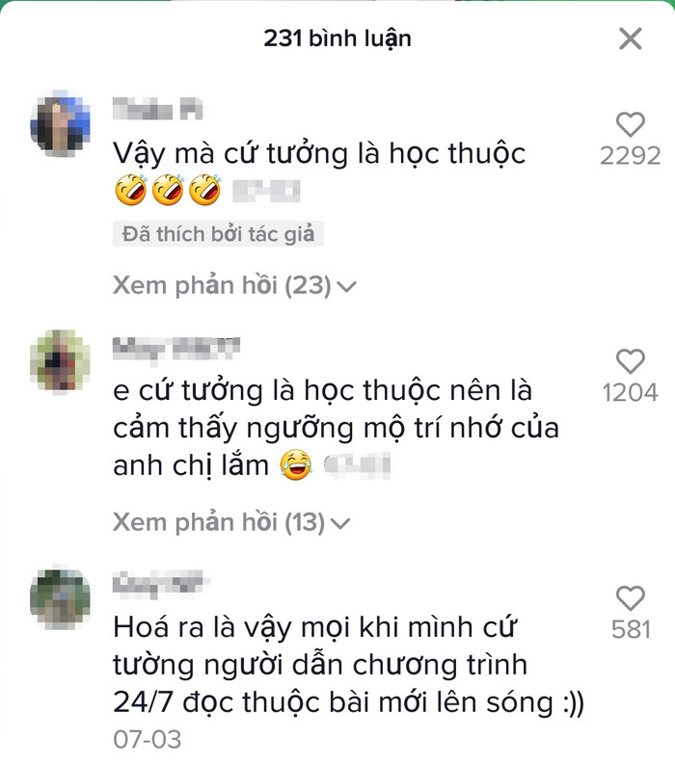Open the second commenter's profile avatar
Image resolution: width=675 pixels, height=766 pixels.
click(60, 361)
